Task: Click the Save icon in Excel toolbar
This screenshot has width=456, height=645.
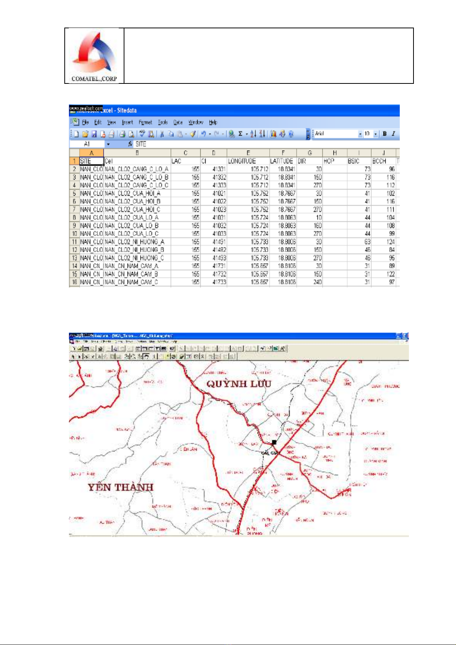Action: tap(94, 134)
